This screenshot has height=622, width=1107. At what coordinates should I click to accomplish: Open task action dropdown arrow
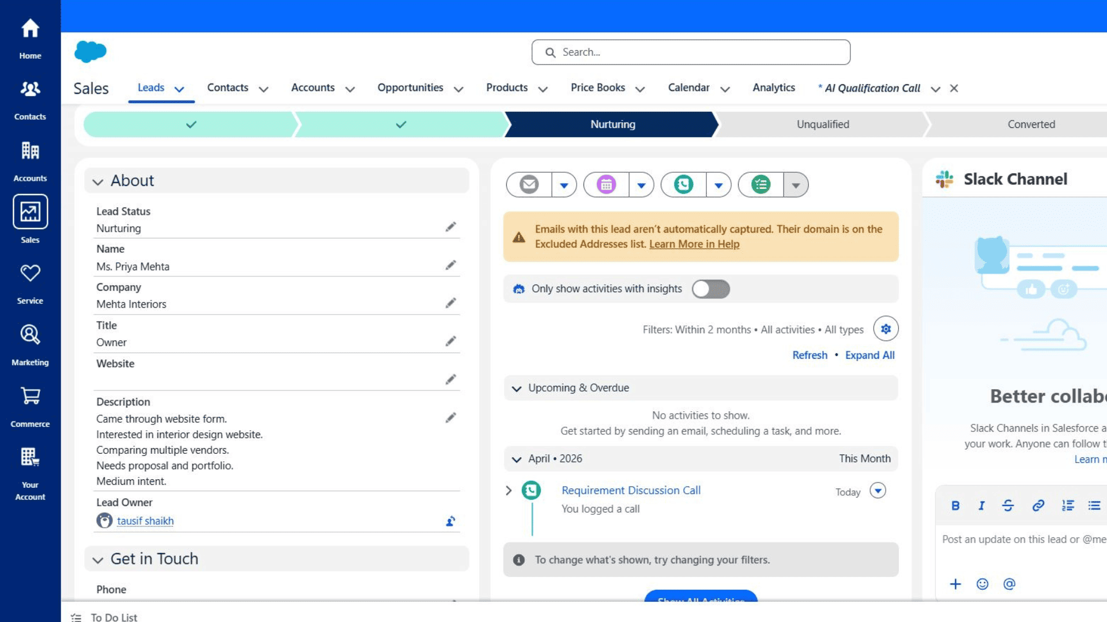796,185
